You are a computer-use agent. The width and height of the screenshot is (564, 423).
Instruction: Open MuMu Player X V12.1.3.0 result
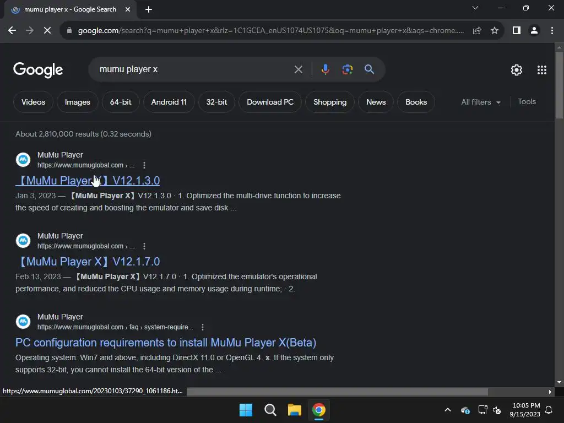click(x=88, y=181)
